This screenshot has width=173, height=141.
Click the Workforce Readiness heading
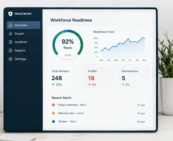71,20
